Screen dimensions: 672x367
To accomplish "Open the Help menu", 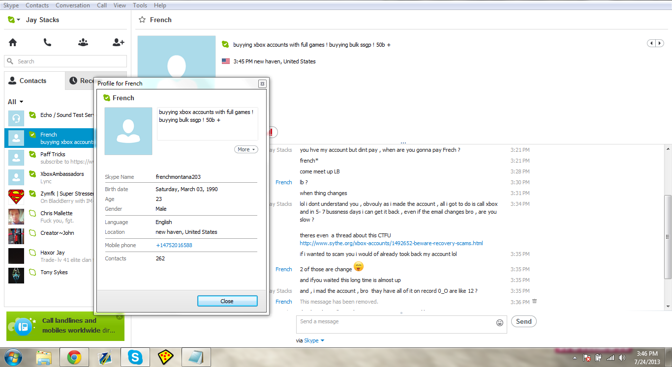I will (x=160, y=5).
